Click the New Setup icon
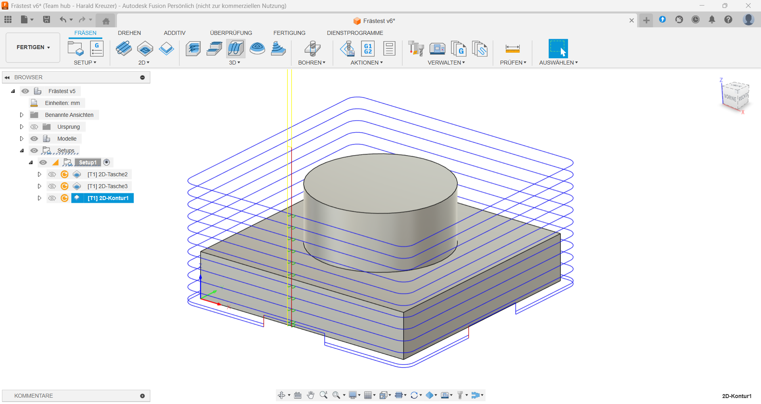761x404 pixels. (75, 48)
